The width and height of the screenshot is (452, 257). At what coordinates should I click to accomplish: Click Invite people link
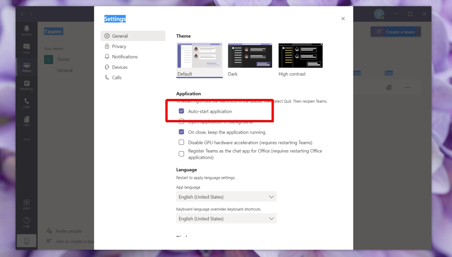coord(69,231)
